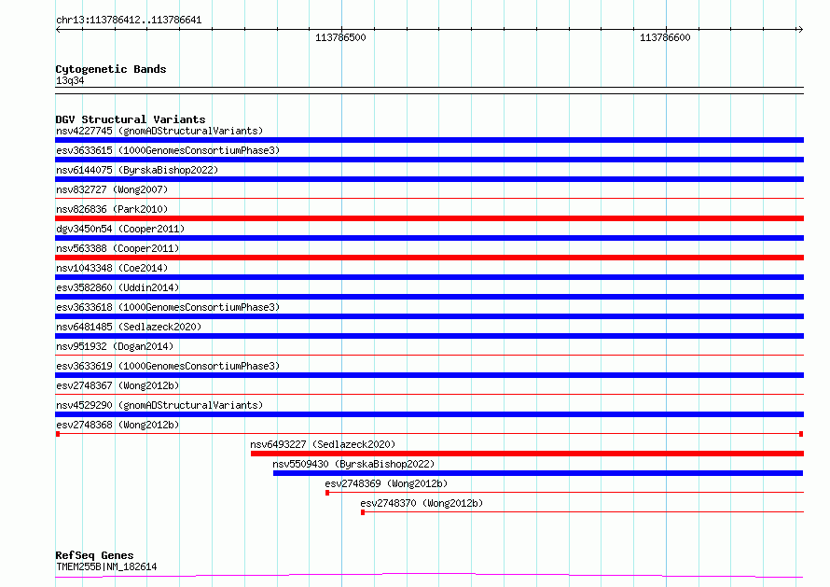
Task: Select variant label nsv4227745 (gnomADStructuralVariants)
Action: click(x=159, y=131)
